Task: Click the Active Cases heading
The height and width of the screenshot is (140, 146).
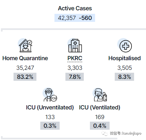Action: [75, 8]
